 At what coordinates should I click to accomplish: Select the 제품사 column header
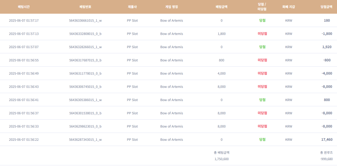pyautogui.click(x=132, y=7)
